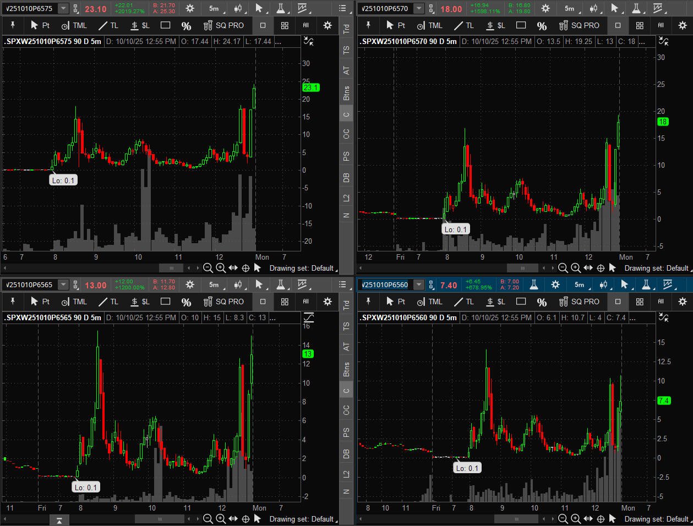693x526 pixels.
Task: Toggle single-chart view in the P6565 toolbar
Action: pos(263,302)
